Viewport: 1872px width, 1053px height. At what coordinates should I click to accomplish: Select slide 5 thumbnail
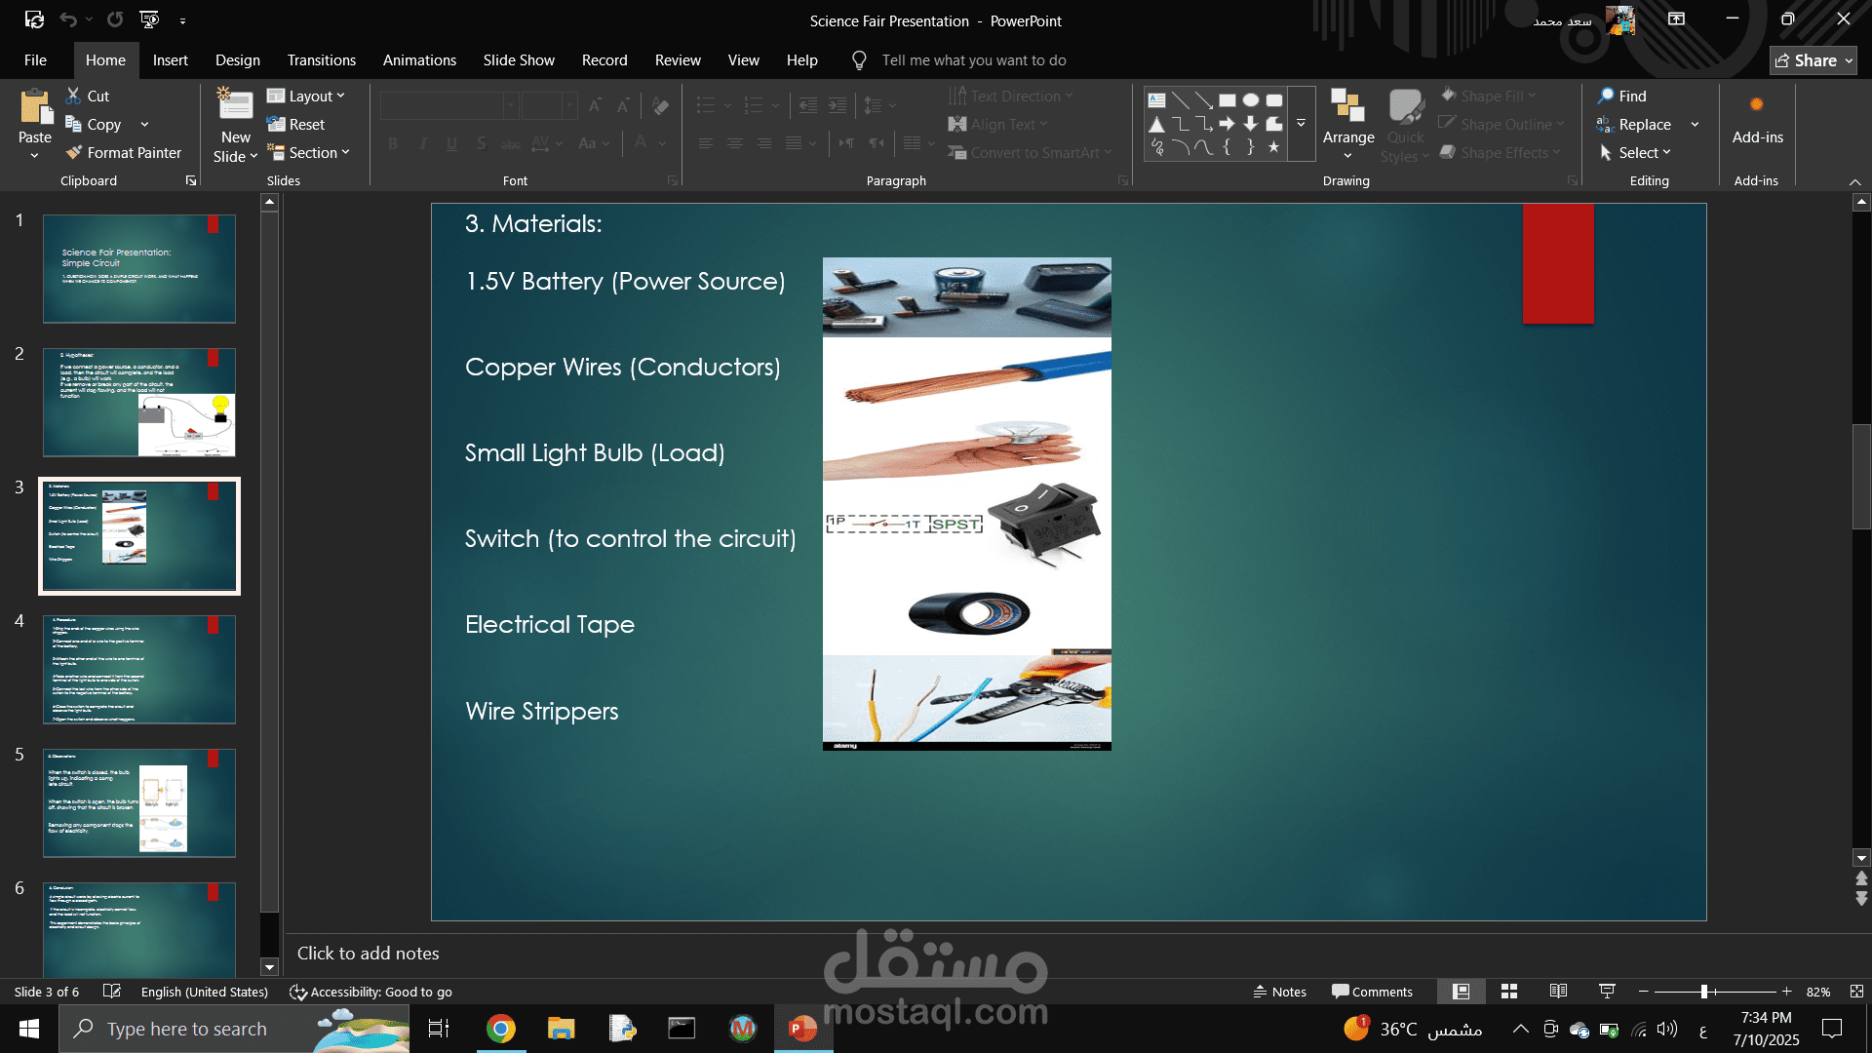click(139, 803)
